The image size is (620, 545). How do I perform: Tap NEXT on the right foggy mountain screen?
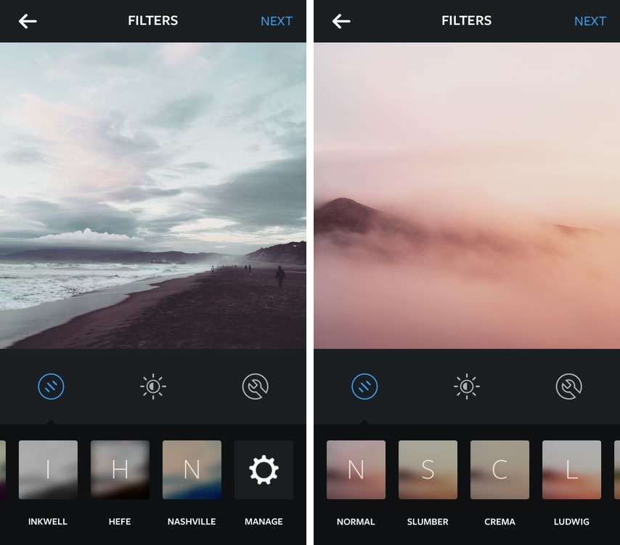coord(590,21)
